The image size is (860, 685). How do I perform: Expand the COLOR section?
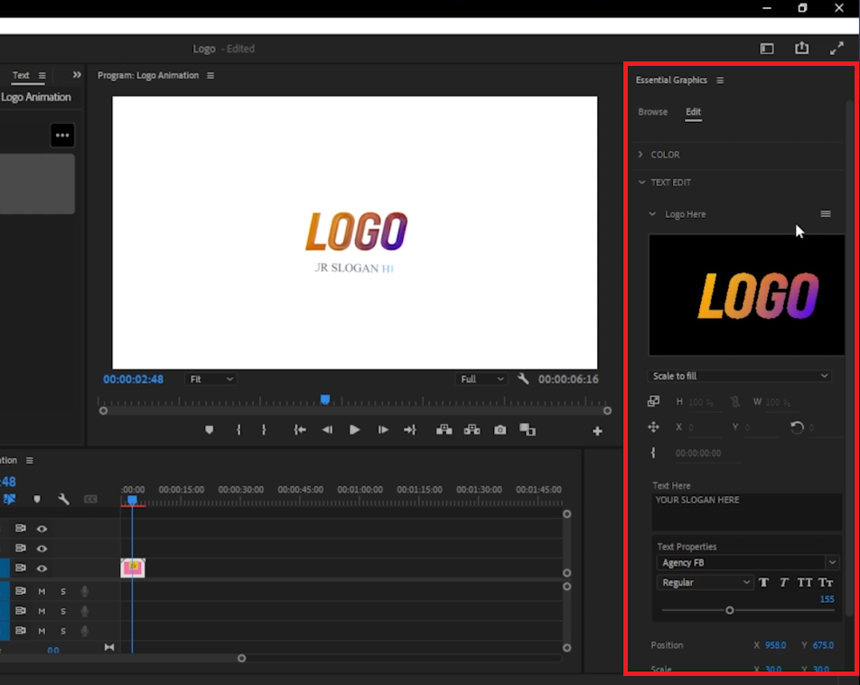pos(665,155)
